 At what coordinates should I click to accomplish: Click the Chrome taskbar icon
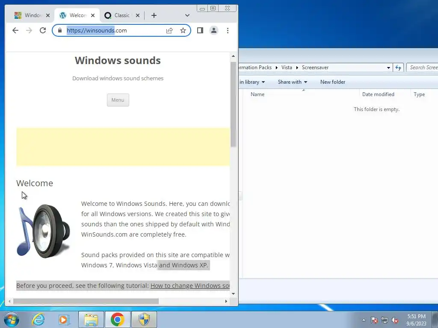pos(117,319)
